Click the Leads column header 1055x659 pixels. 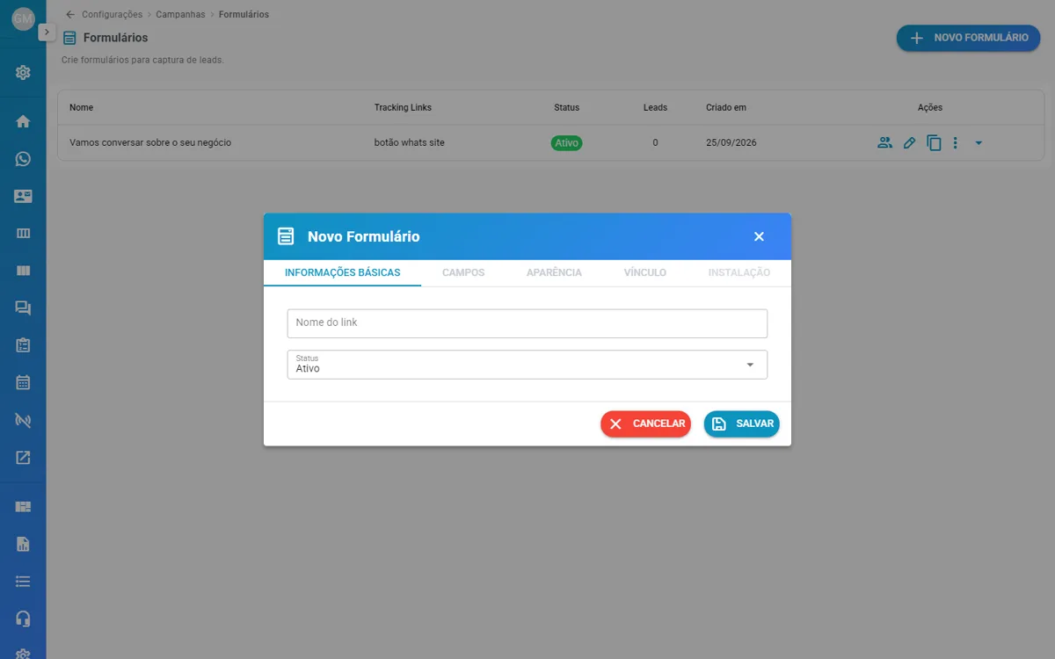click(655, 107)
